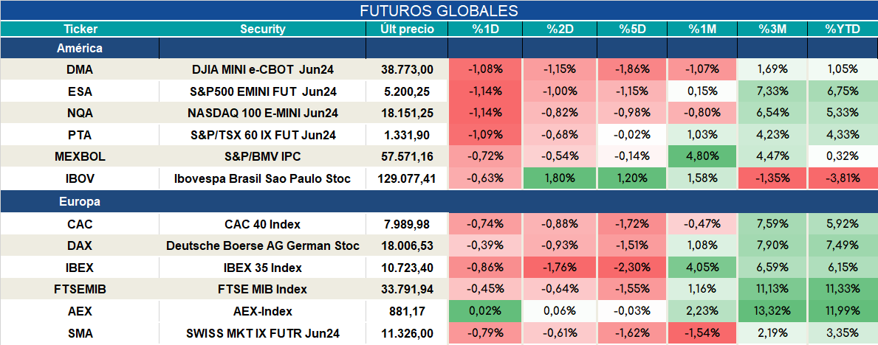
Task: Select the DAX ticker cell
Action: 80,246
